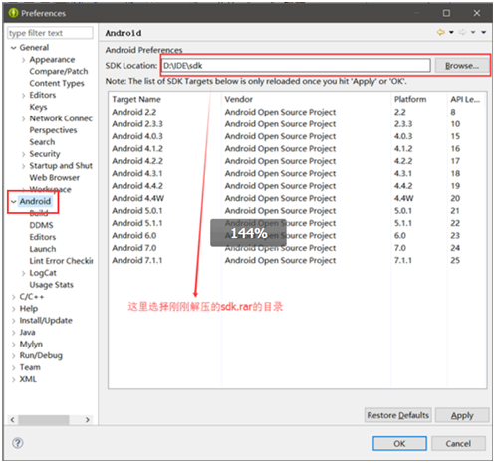Sort by Platform column header

[410, 99]
